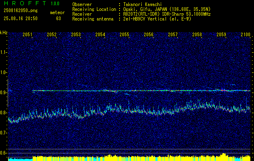Select location text Ogaki, Gifu, JAPAN
The image size is (254, 161).
click(145, 9)
